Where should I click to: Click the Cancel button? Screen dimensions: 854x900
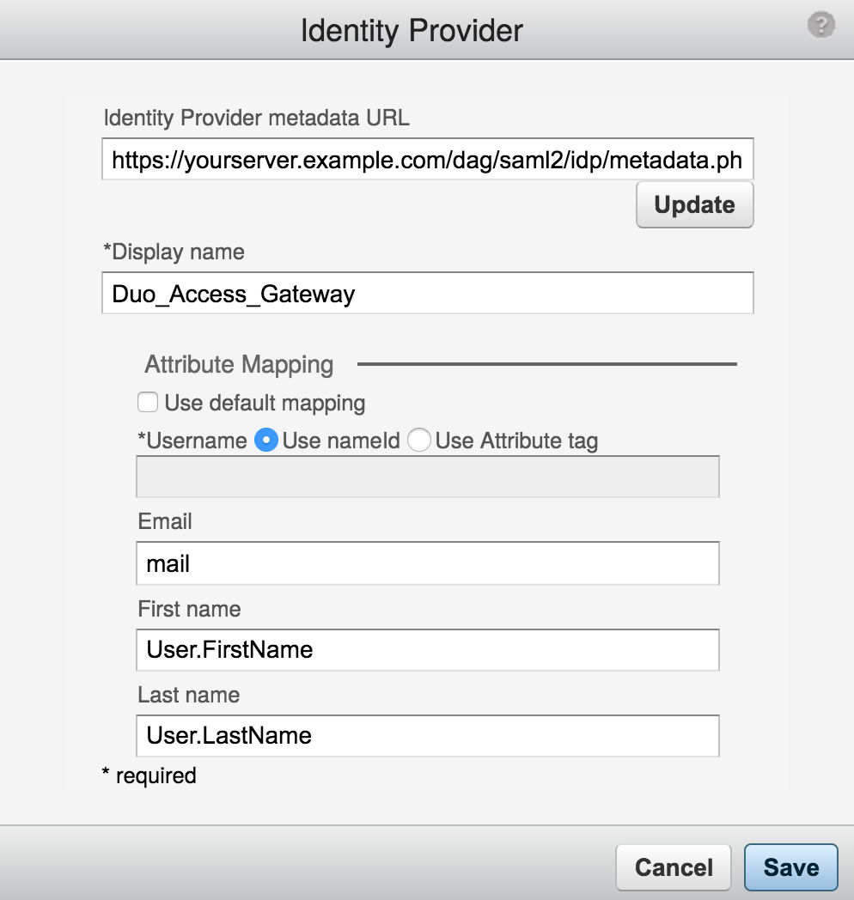(x=673, y=867)
